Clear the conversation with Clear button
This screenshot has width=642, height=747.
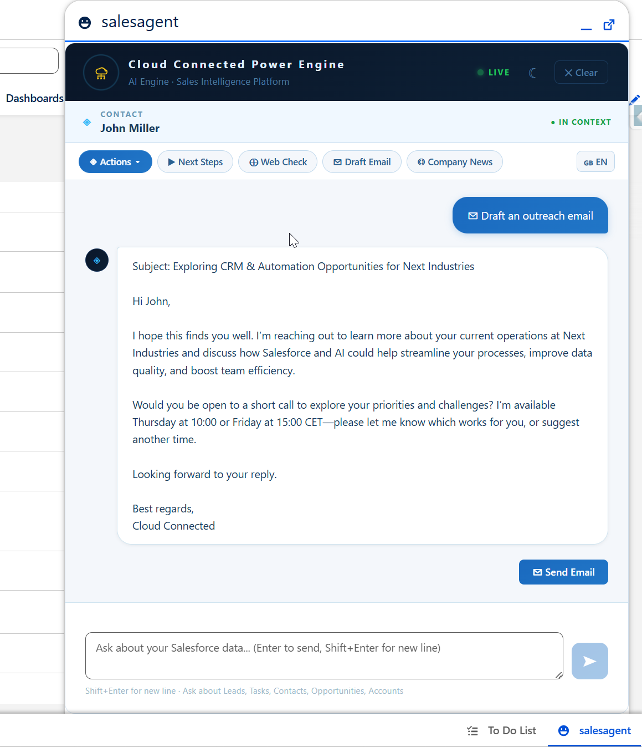pyautogui.click(x=581, y=72)
